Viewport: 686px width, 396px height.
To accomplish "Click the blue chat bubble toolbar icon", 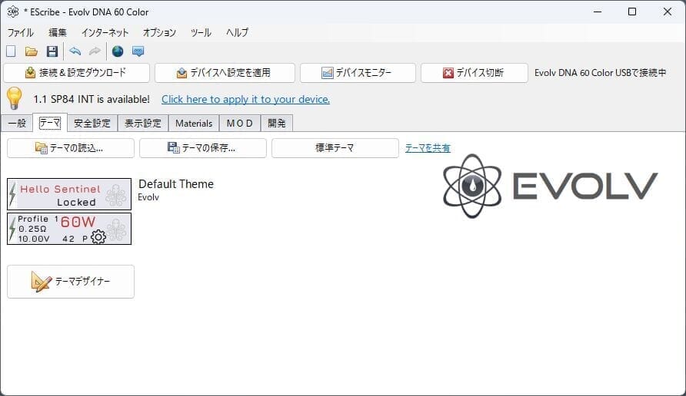I will pyautogui.click(x=138, y=51).
